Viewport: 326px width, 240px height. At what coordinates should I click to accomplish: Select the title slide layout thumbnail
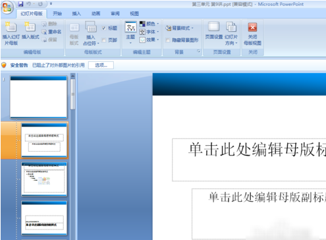pyautogui.click(x=44, y=140)
